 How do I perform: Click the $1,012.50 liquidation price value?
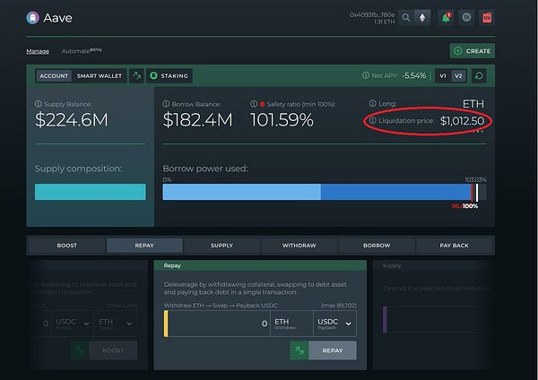coord(462,121)
